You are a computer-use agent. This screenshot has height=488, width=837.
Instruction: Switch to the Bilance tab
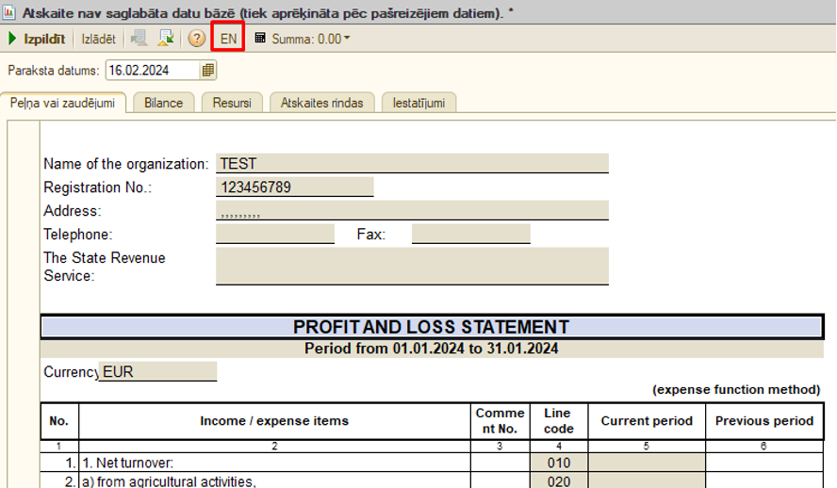click(163, 103)
